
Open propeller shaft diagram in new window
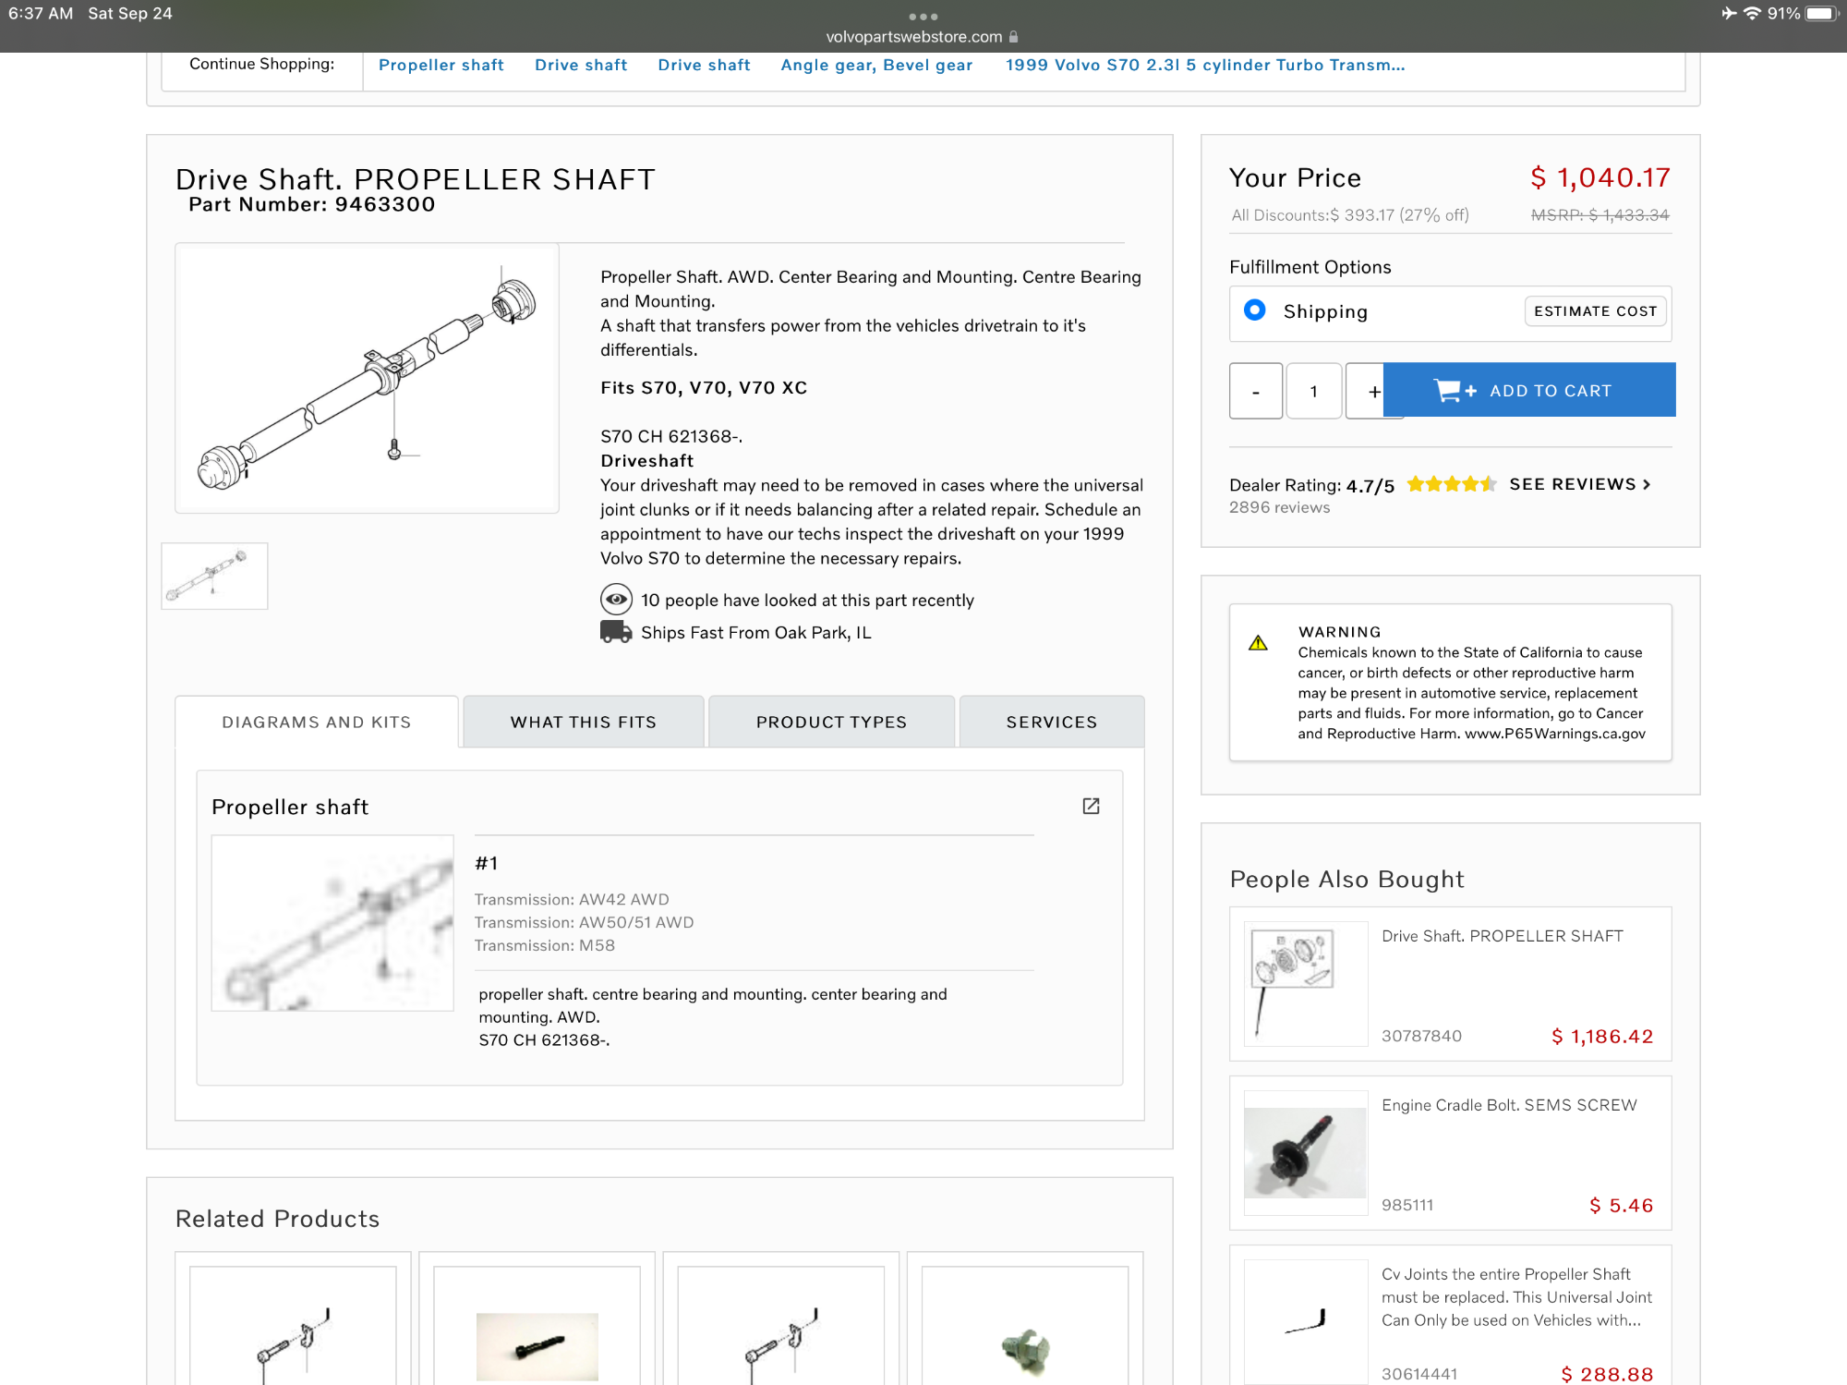1091,806
